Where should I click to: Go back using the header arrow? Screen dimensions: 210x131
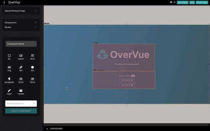coord(4,3)
